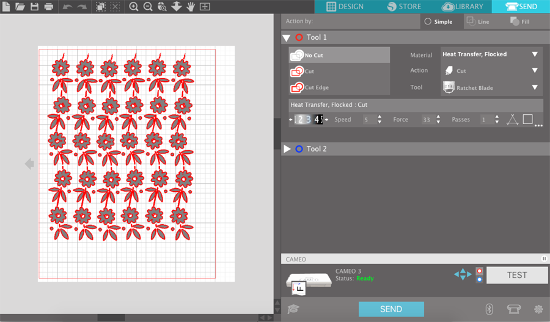Click the blue SEND button

[391, 309]
